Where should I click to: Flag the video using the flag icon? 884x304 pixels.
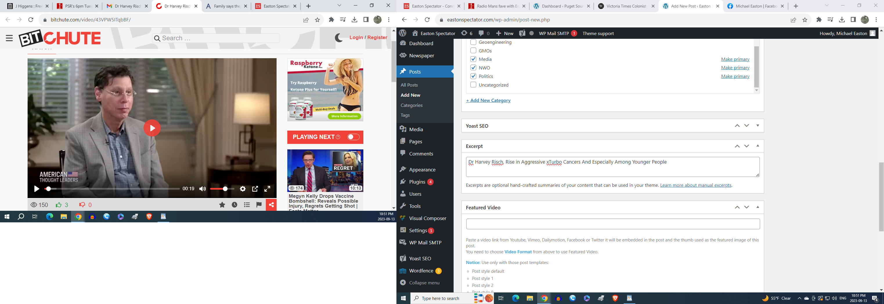(259, 205)
